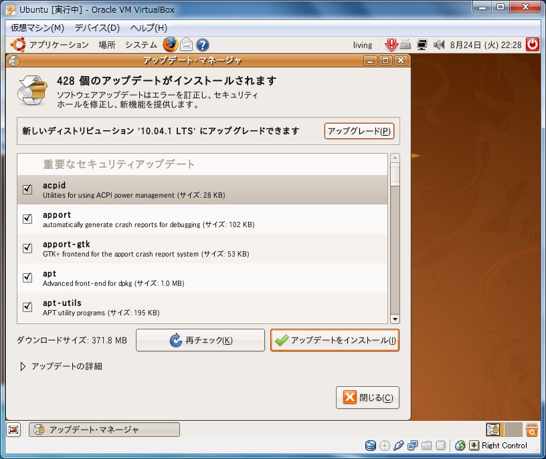This screenshot has width=546, height=459.
Task: Click the update list scrollbar thumb
Action: pos(395,174)
